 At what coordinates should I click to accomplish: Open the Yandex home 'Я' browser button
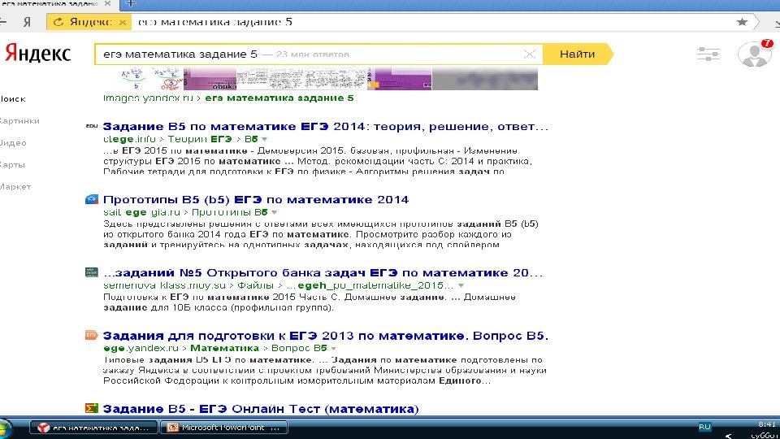click(x=27, y=22)
